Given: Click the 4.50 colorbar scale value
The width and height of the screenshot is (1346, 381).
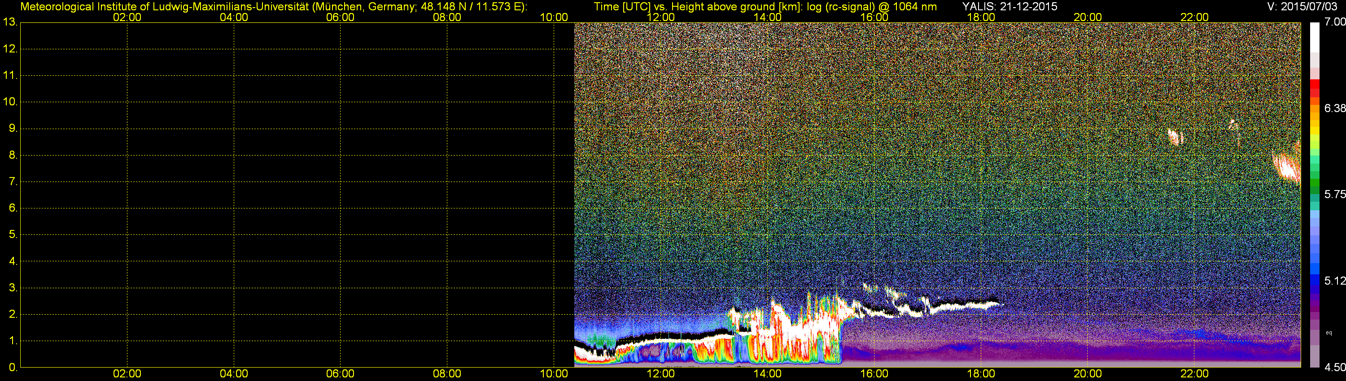Looking at the screenshot, I should coord(1334,367).
